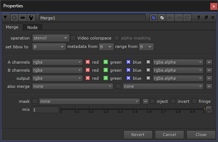
Task: Click the equals button on A channels row
Action: [209, 63]
